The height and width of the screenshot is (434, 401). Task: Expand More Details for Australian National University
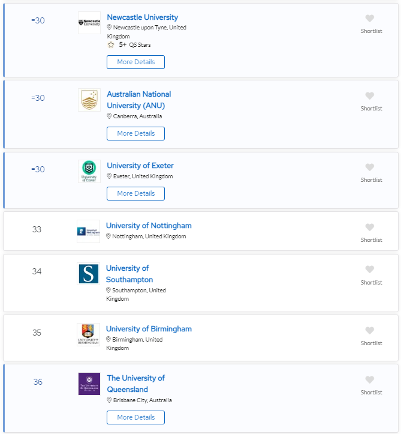tap(135, 133)
